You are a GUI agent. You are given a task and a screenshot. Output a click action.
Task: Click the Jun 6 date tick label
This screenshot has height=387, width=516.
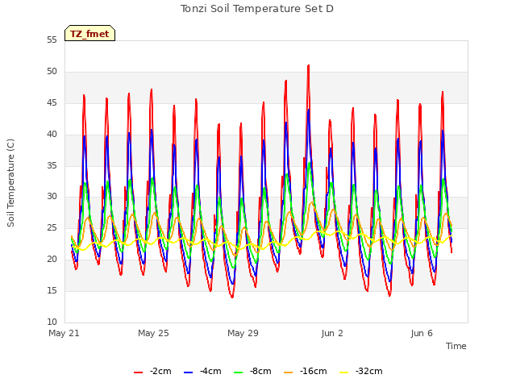tap(422, 333)
